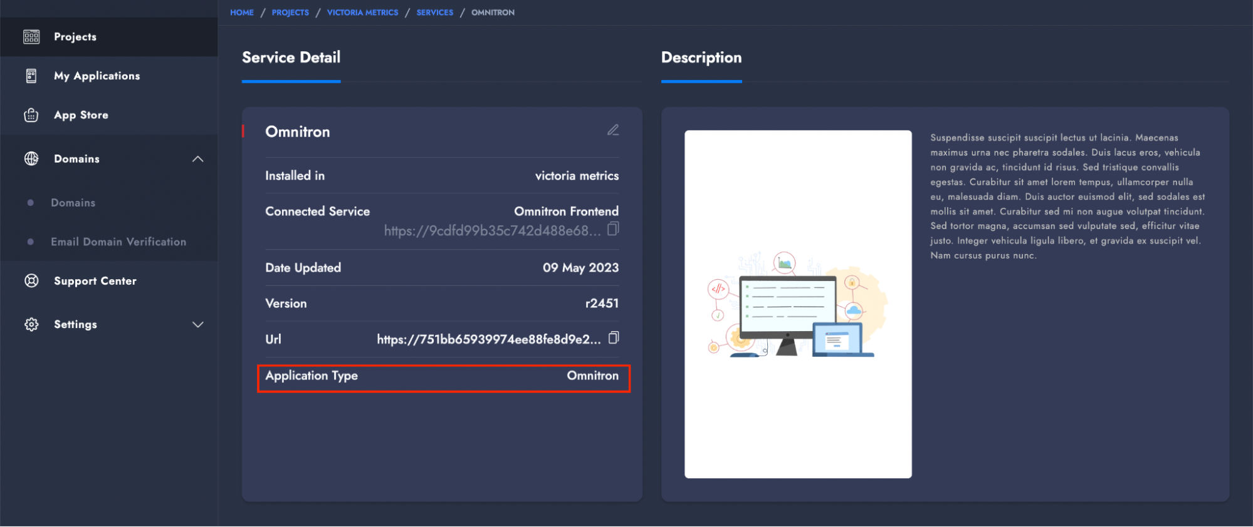Screen dimensions: 1253x527
Task: Open SERVICES breadcrumb link
Action: (434, 13)
